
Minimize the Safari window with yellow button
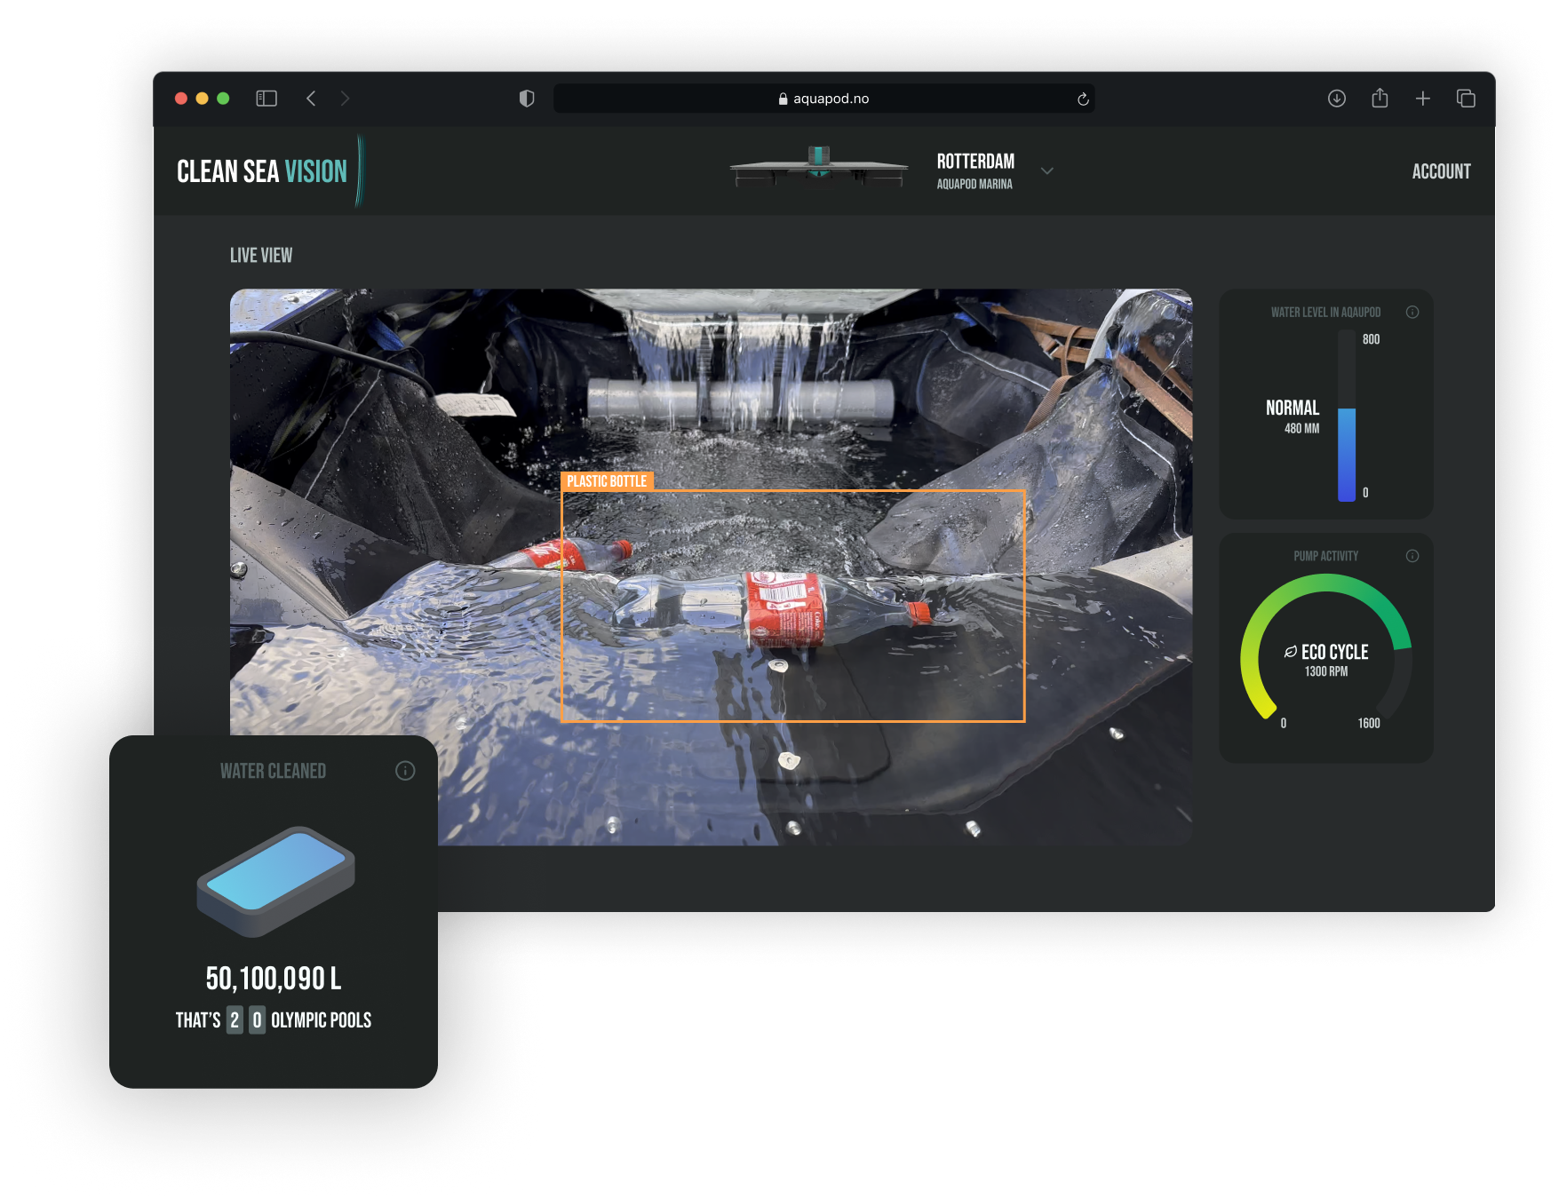tap(202, 99)
